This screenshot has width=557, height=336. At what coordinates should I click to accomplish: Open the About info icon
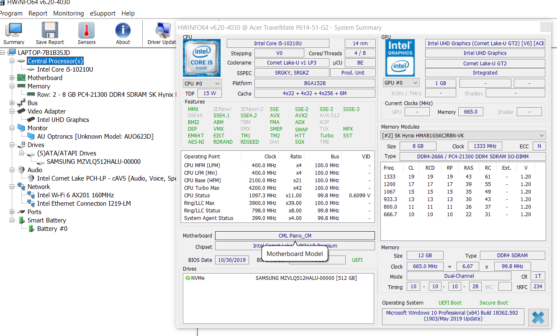coord(123,34)
